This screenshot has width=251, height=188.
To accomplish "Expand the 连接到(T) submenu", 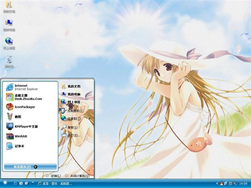I will click(75, 119).
